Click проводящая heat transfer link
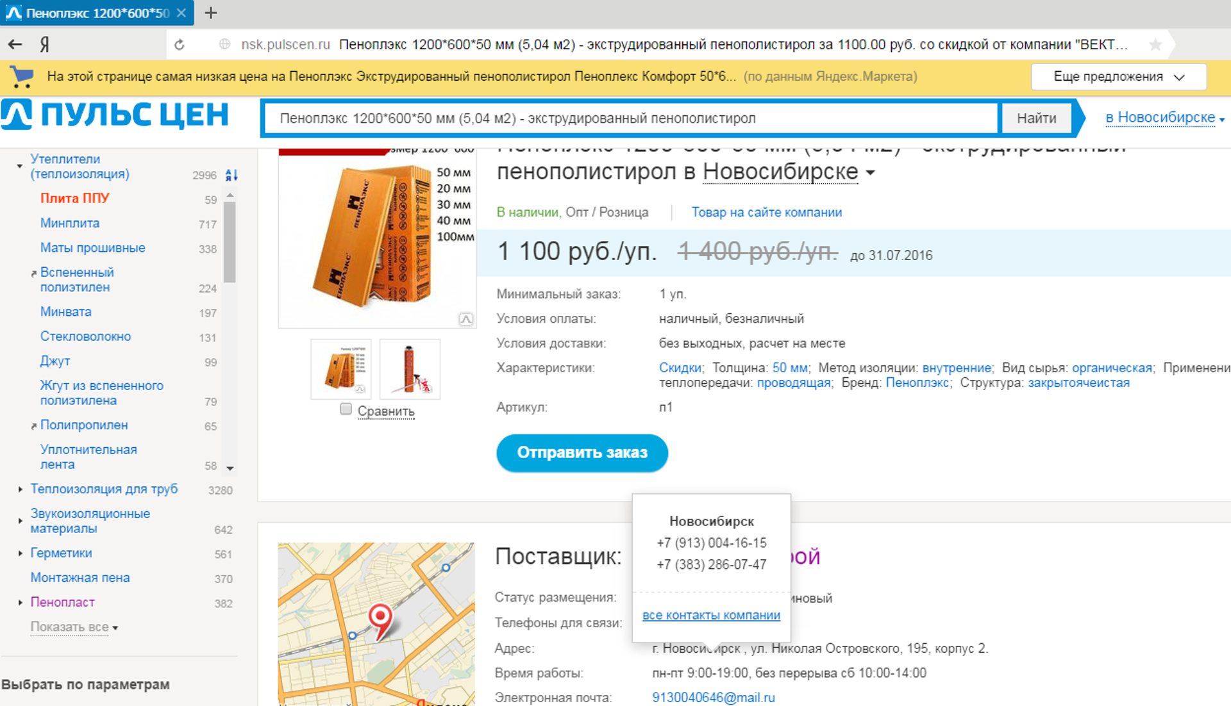Screen dimensions: 1231x706 (794, 383)
